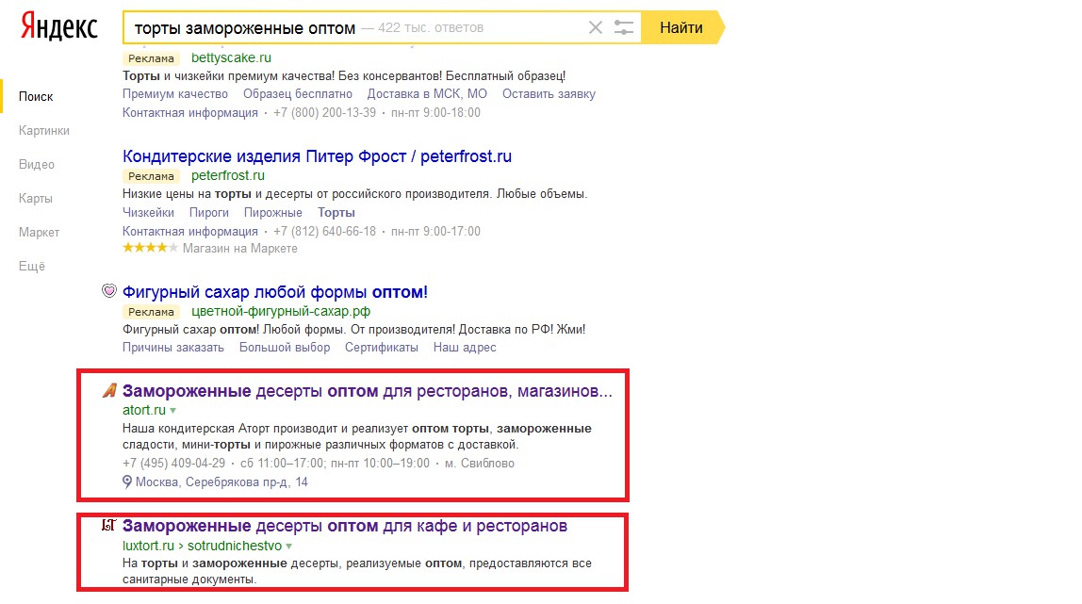Follow the Причины заказать sitelink
This screenshot has width=1082, height=604.
click(173, 348)
